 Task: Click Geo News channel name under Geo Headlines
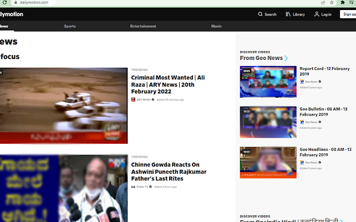click(311, 163)
